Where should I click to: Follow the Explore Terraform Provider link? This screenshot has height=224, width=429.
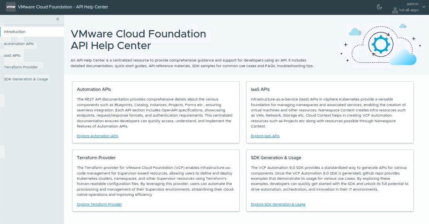coord(99,204)
